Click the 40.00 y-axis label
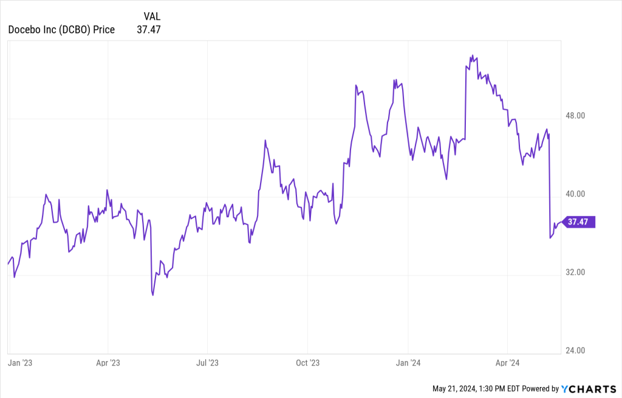 (576, 194)
